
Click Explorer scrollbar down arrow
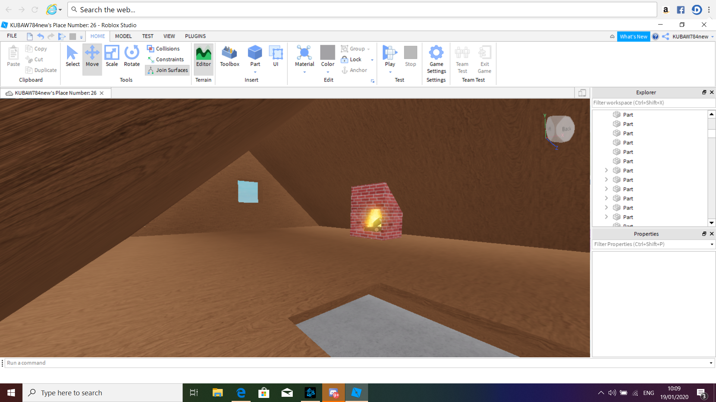point(712,223)
